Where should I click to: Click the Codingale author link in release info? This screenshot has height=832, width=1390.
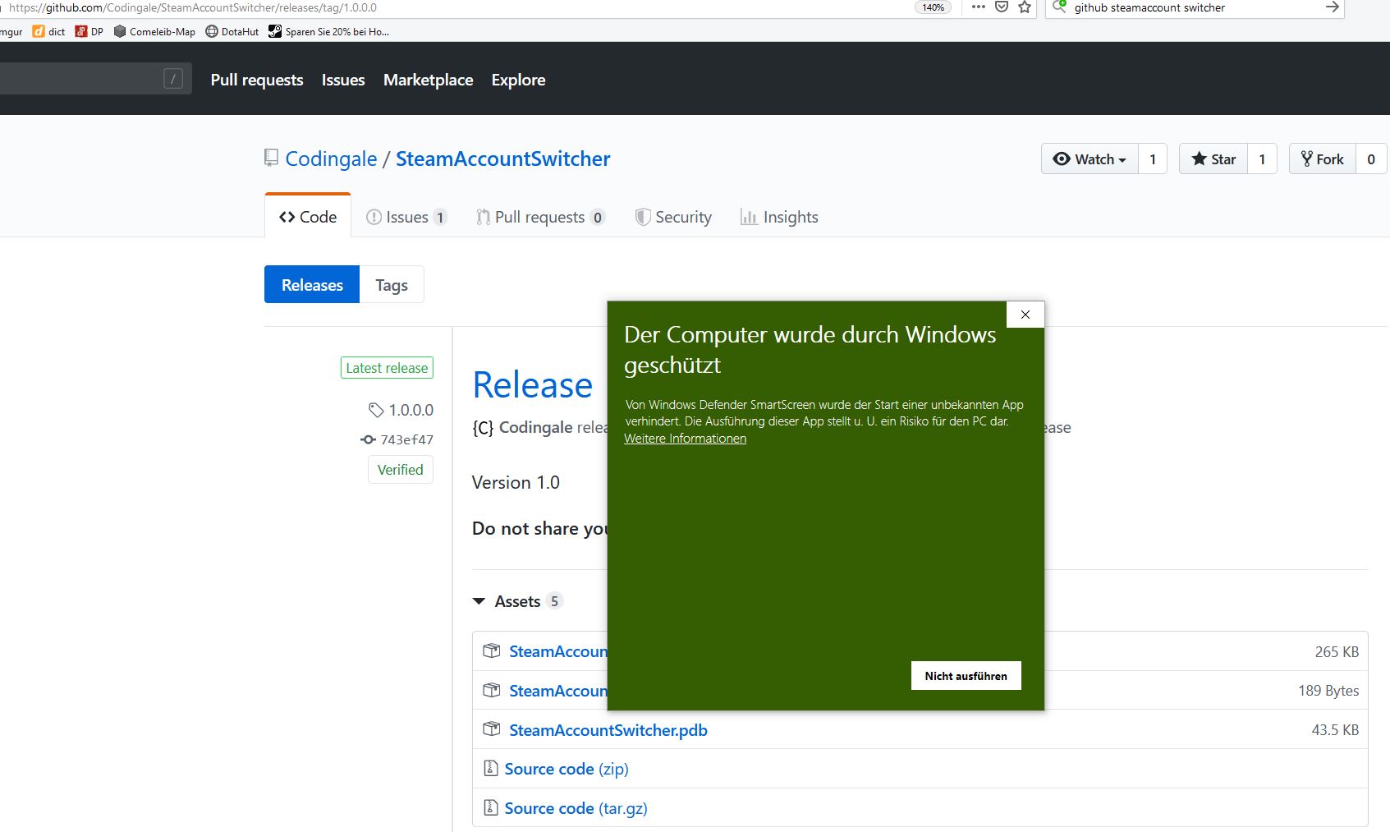point(535,427)
